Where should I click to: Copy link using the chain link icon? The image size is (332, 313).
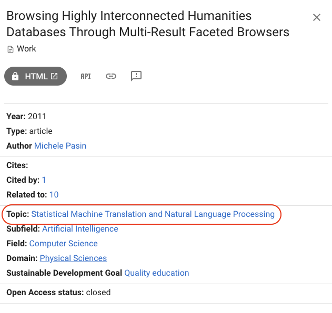click(111, 76)
